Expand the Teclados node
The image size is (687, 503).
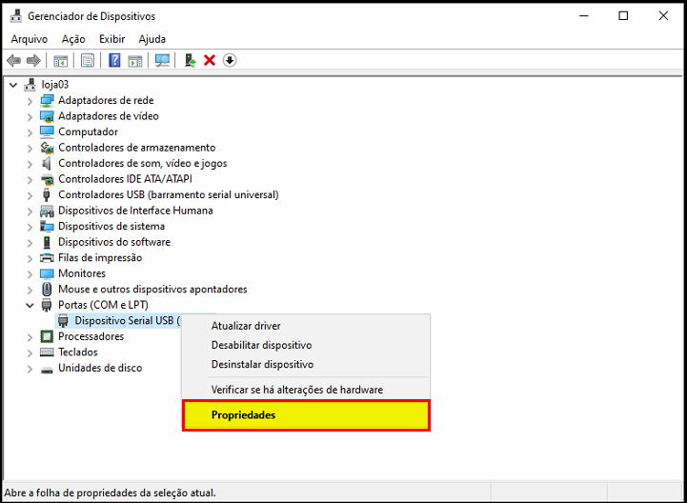click(30, 352)
